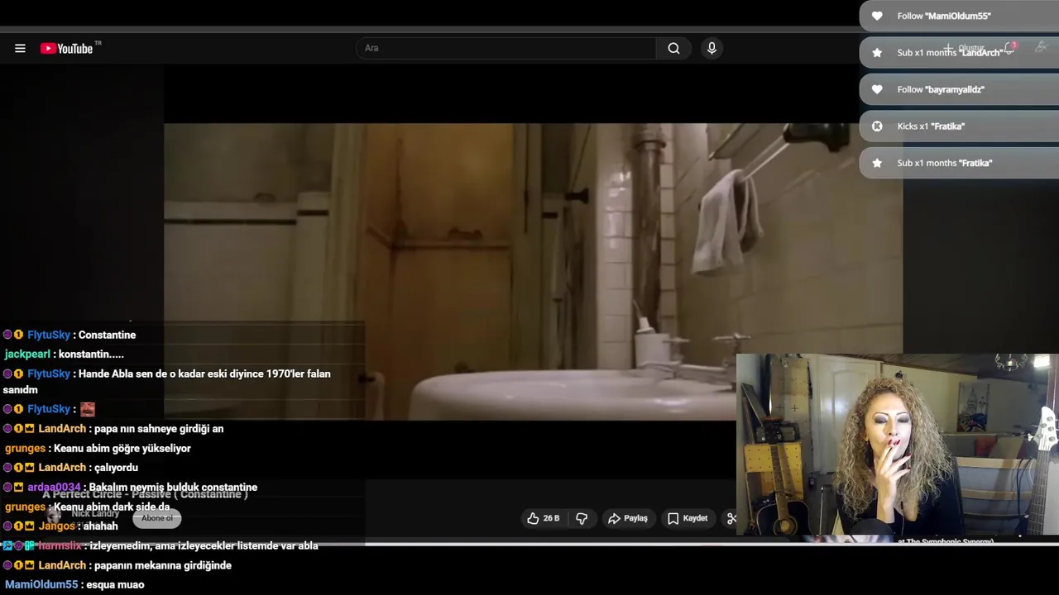Click the emote in FlytuSky's chat message
1059x595 pixels.
pos(88,409)
